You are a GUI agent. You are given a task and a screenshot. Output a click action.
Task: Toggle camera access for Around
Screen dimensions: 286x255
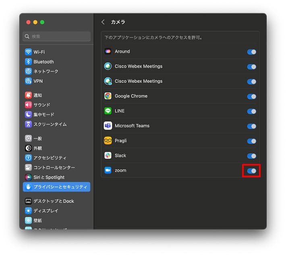251,52
